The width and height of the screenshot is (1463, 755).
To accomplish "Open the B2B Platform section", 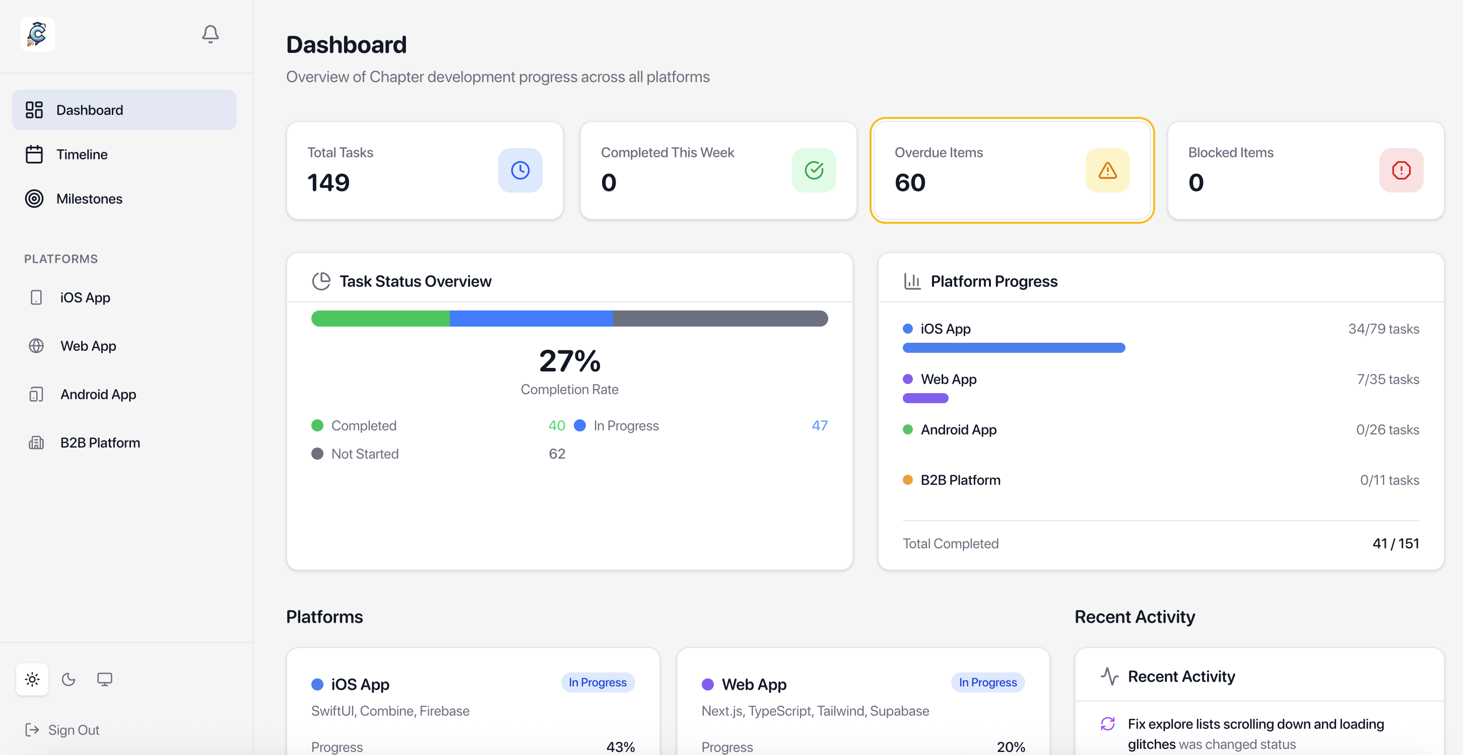I will [x=100, y=443].
